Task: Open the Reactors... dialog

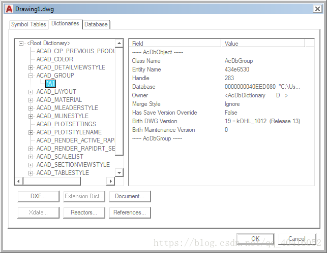Action: pos(84,212)
